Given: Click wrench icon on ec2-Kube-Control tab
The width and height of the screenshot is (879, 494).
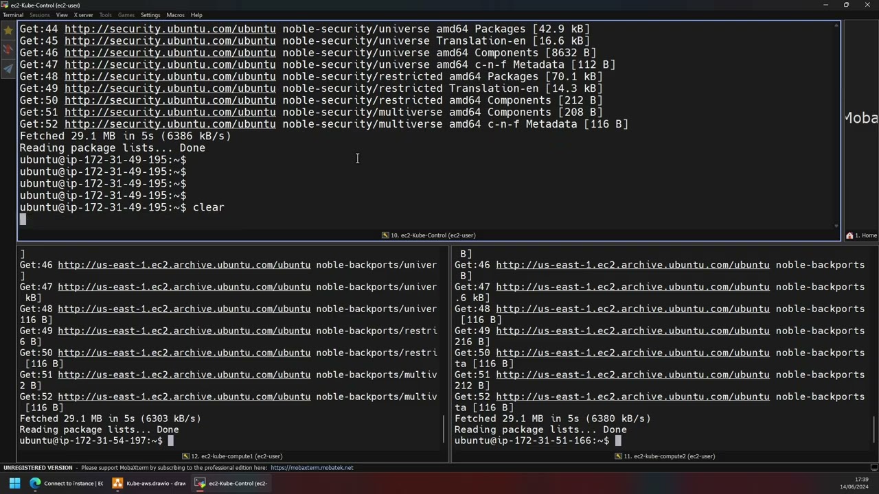Looking at the screenshot, I should (x=385, y=235).
